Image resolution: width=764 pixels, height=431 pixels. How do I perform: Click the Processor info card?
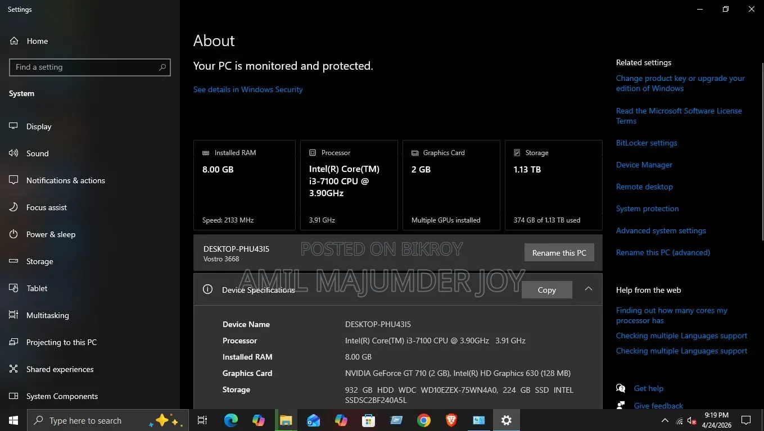(x=349, y=185)
